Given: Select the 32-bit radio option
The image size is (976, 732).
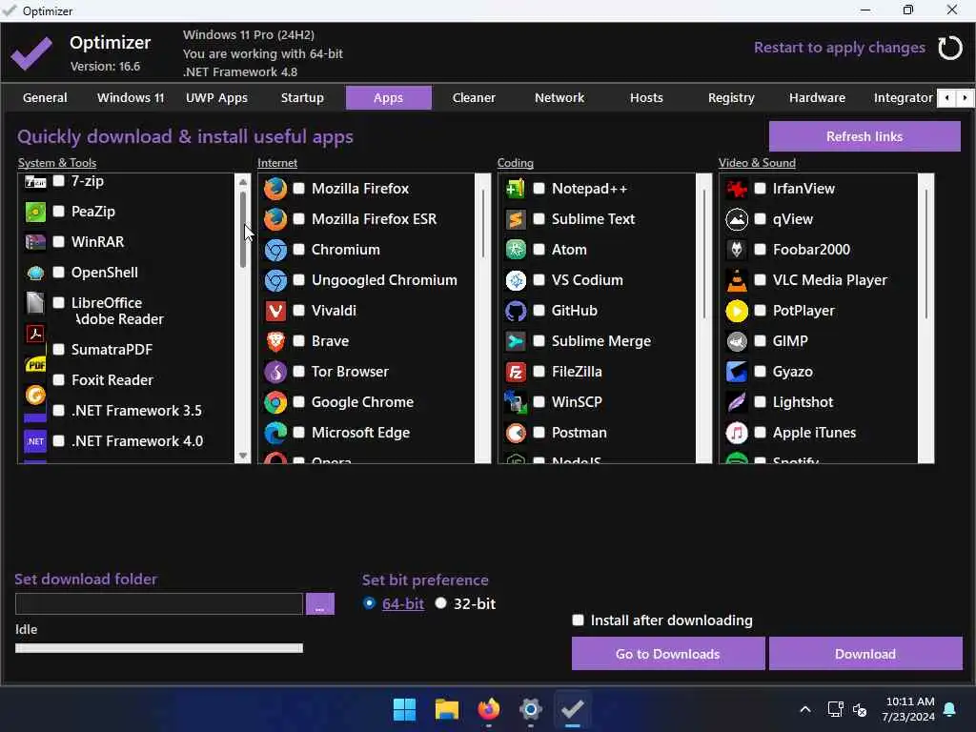Looking at the screenshot, I should tap(440, 603).
